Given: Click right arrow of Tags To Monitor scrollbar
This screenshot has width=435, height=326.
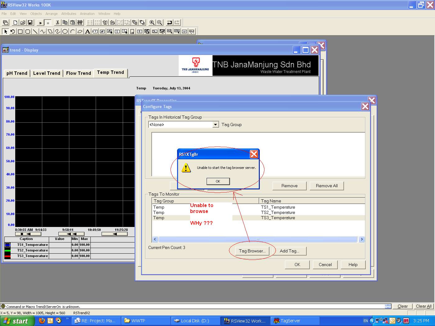Looking at the screenshot, I should (362, 239).
